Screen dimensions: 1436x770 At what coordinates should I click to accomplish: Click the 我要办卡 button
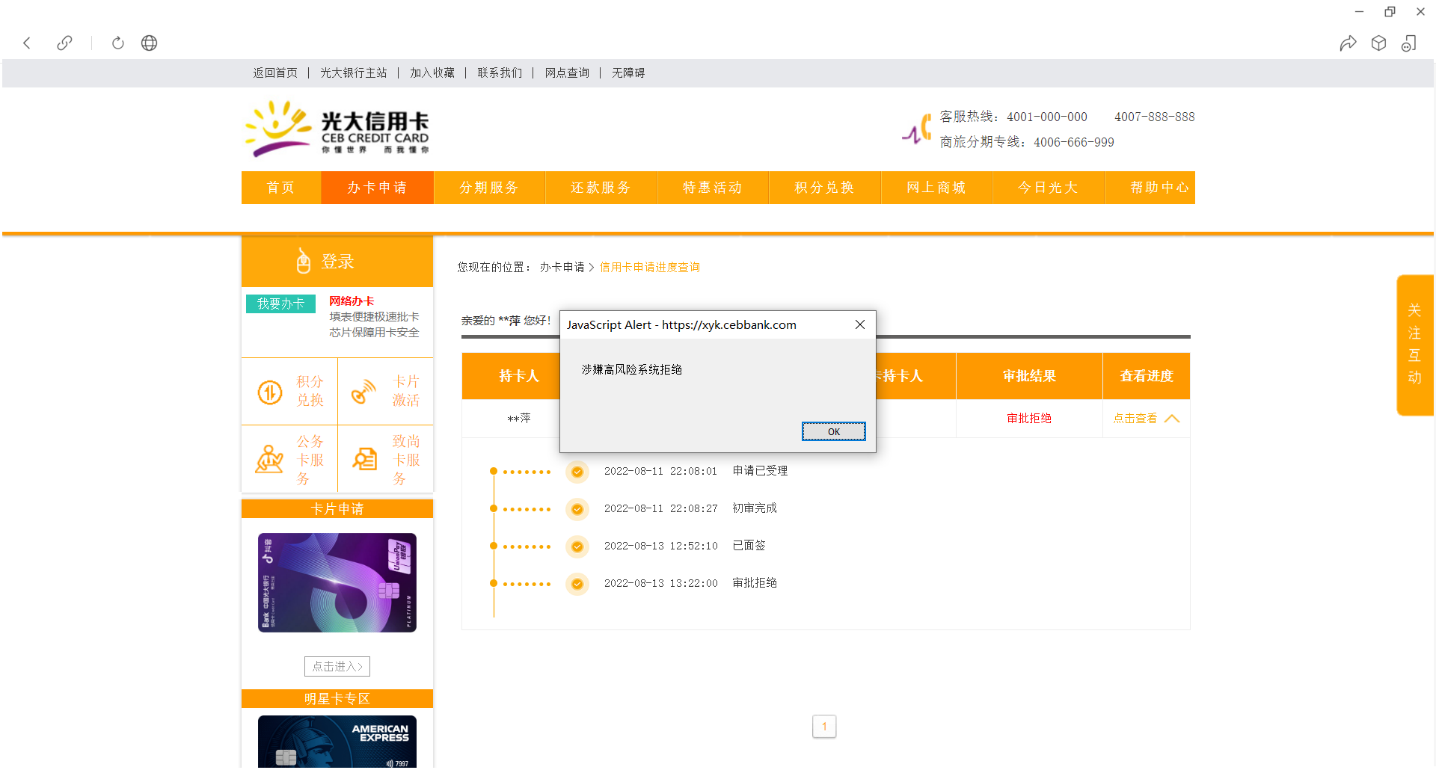(x=281, y=304)
